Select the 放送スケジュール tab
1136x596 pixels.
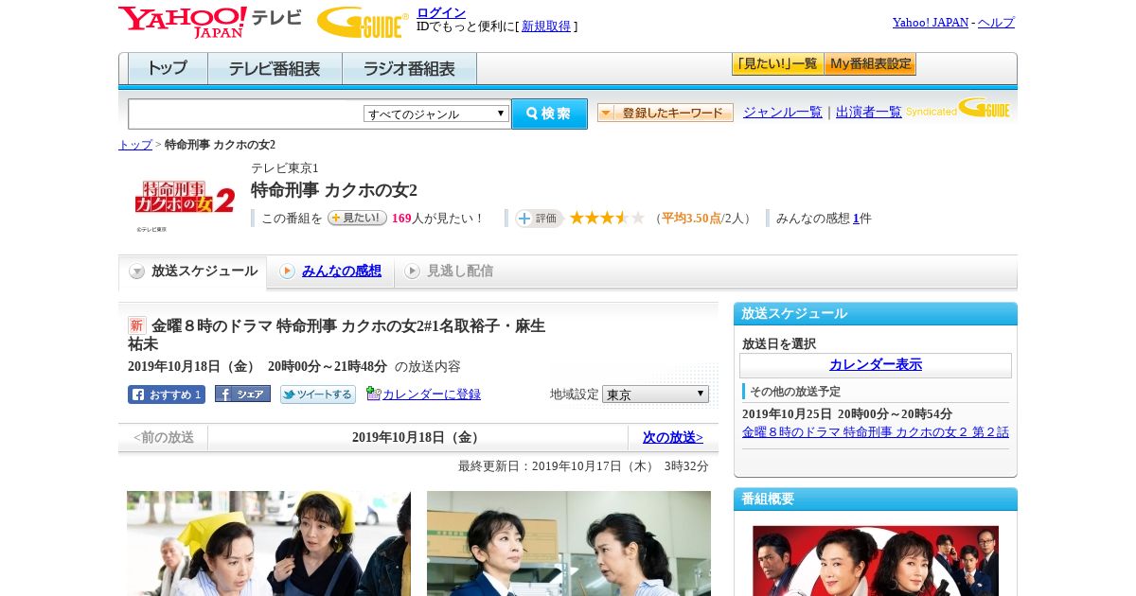pyautogui.click(x=192, y=272)
